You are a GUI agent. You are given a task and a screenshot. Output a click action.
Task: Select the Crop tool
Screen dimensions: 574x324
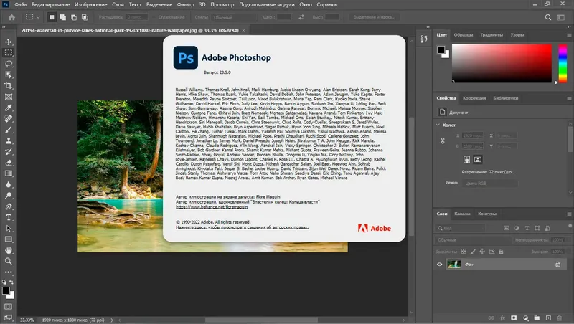[9, 85]
